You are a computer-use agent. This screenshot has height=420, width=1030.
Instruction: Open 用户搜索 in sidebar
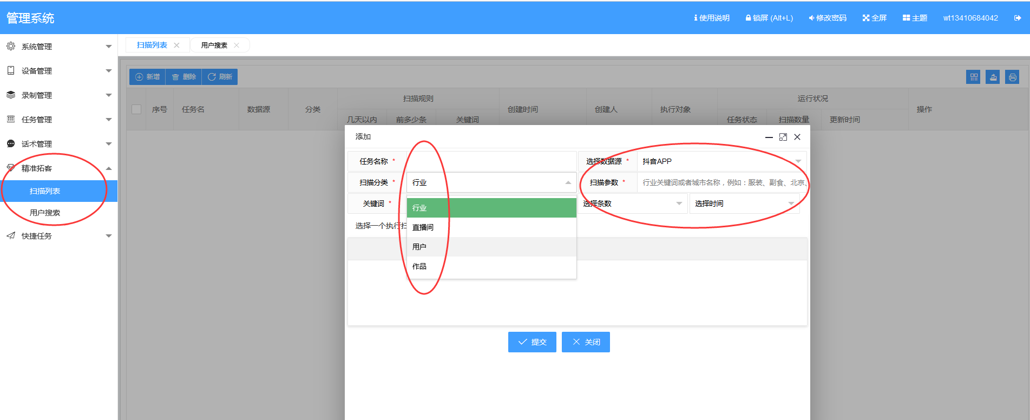(x=58, y=213)
